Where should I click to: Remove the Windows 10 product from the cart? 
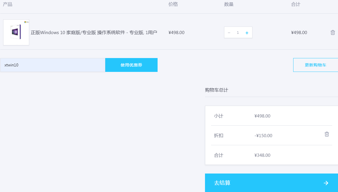pyautogui.click(x=333, y=33)
